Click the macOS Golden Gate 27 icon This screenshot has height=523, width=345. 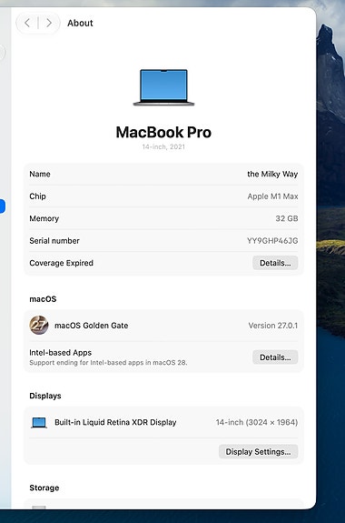coord(39,326)
